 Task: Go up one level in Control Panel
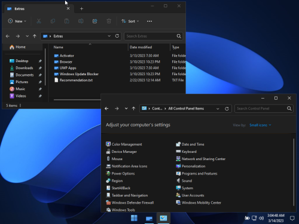[133, 109]
